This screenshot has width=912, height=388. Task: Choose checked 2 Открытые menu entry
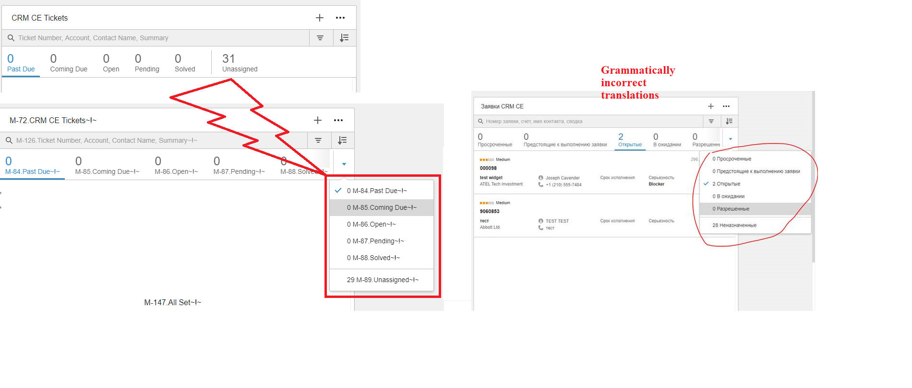(x=756, y=183)
